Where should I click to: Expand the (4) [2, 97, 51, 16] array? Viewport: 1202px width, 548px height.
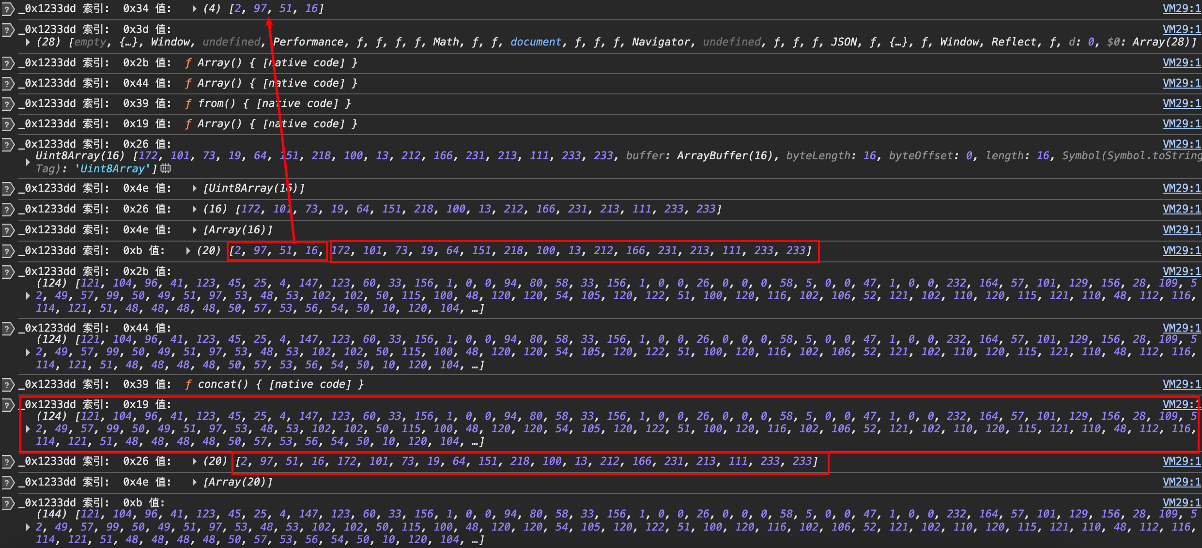194,9
